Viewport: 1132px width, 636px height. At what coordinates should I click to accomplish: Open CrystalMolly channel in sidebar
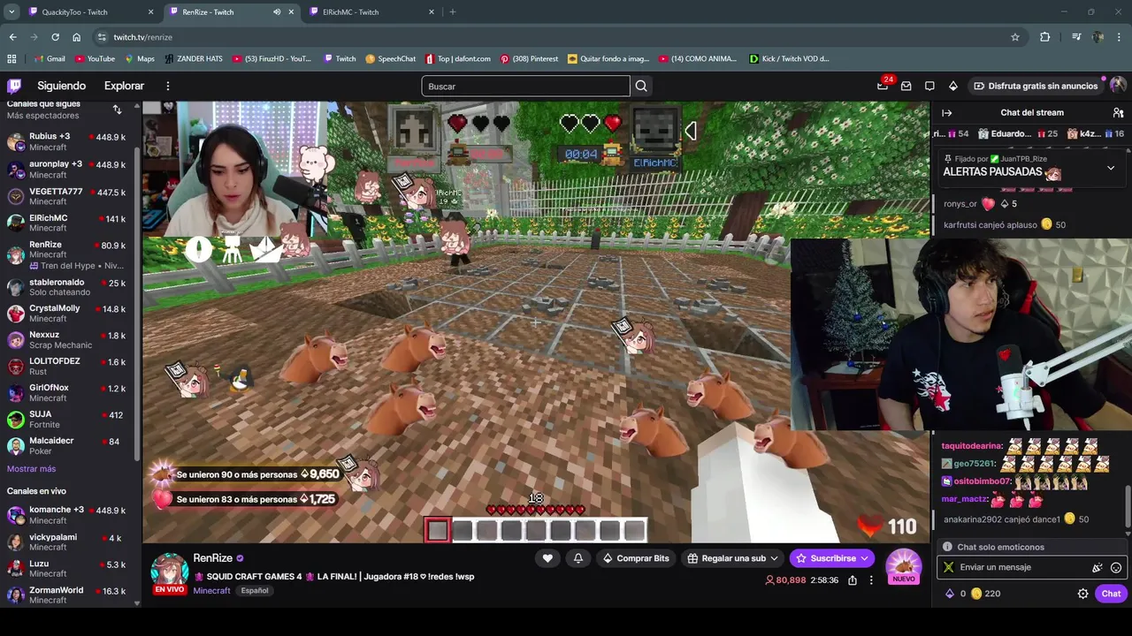click(71, 313)
